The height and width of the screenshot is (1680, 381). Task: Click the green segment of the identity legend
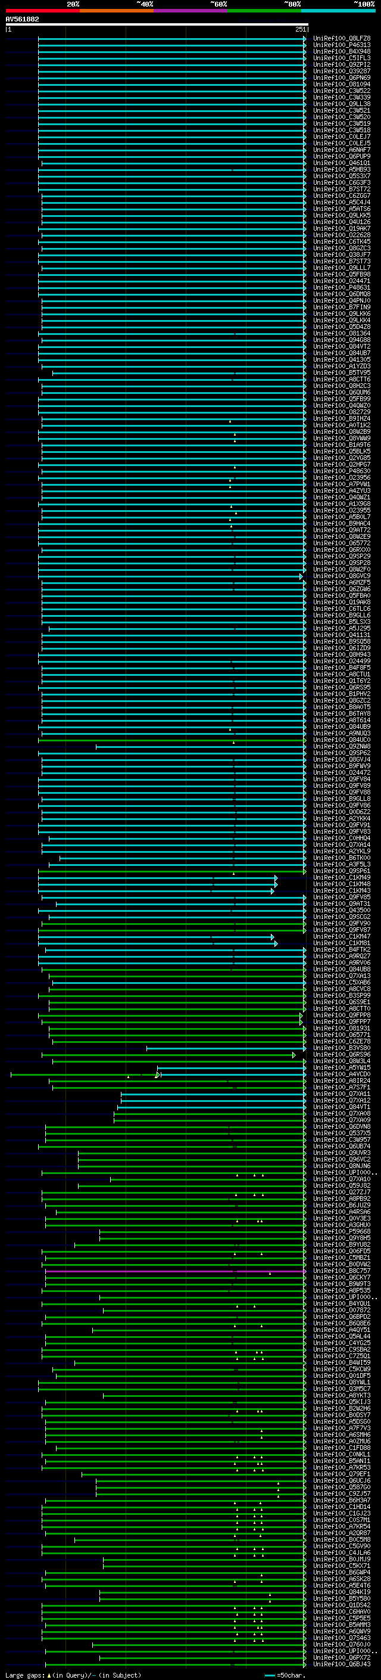pos(264,11)
